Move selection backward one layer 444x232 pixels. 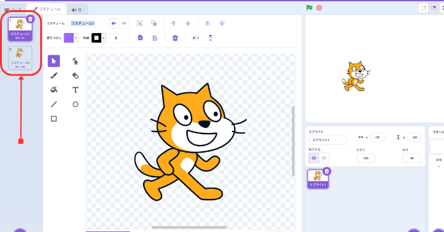(188, 24)
